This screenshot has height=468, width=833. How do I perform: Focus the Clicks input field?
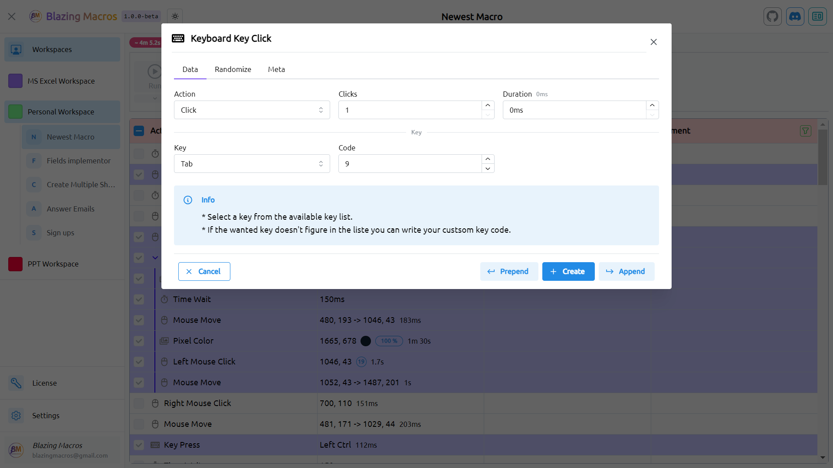pos(410,110)
